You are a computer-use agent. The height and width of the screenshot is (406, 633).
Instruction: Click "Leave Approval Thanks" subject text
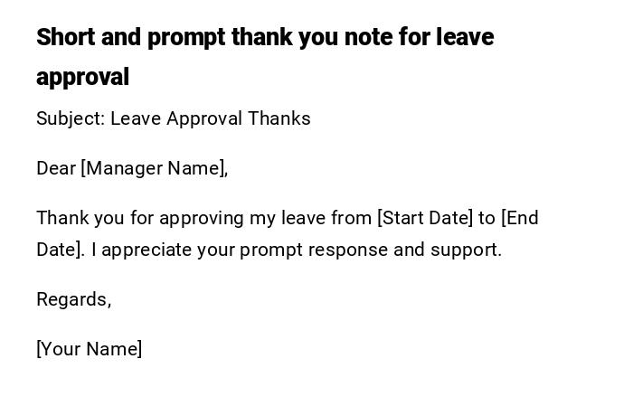[211, 118]
